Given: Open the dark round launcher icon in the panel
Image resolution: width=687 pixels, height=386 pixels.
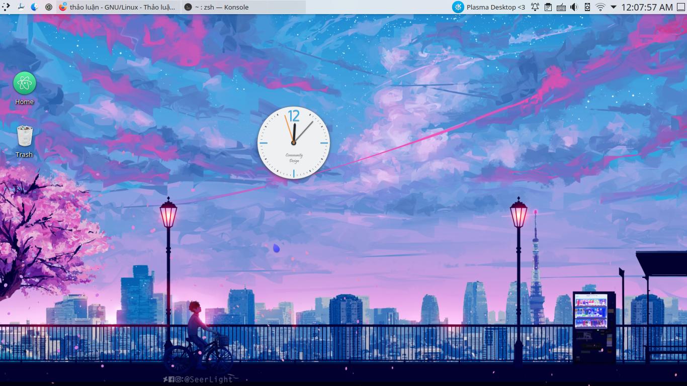Looking at the screenshot, I should (49, 7).
